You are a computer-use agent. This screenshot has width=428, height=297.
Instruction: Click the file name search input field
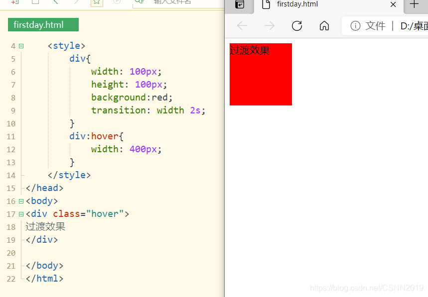pos(178,3)
